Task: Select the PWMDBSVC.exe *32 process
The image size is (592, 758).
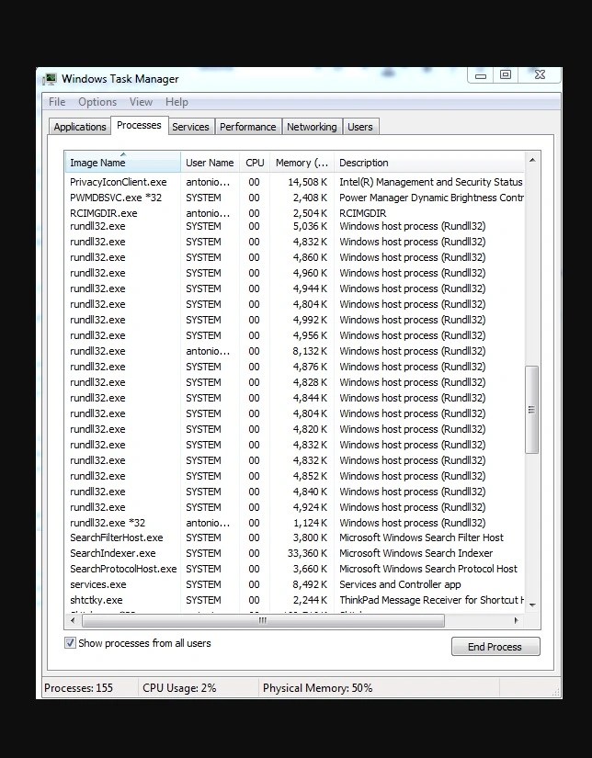Action: pos(295,198)
